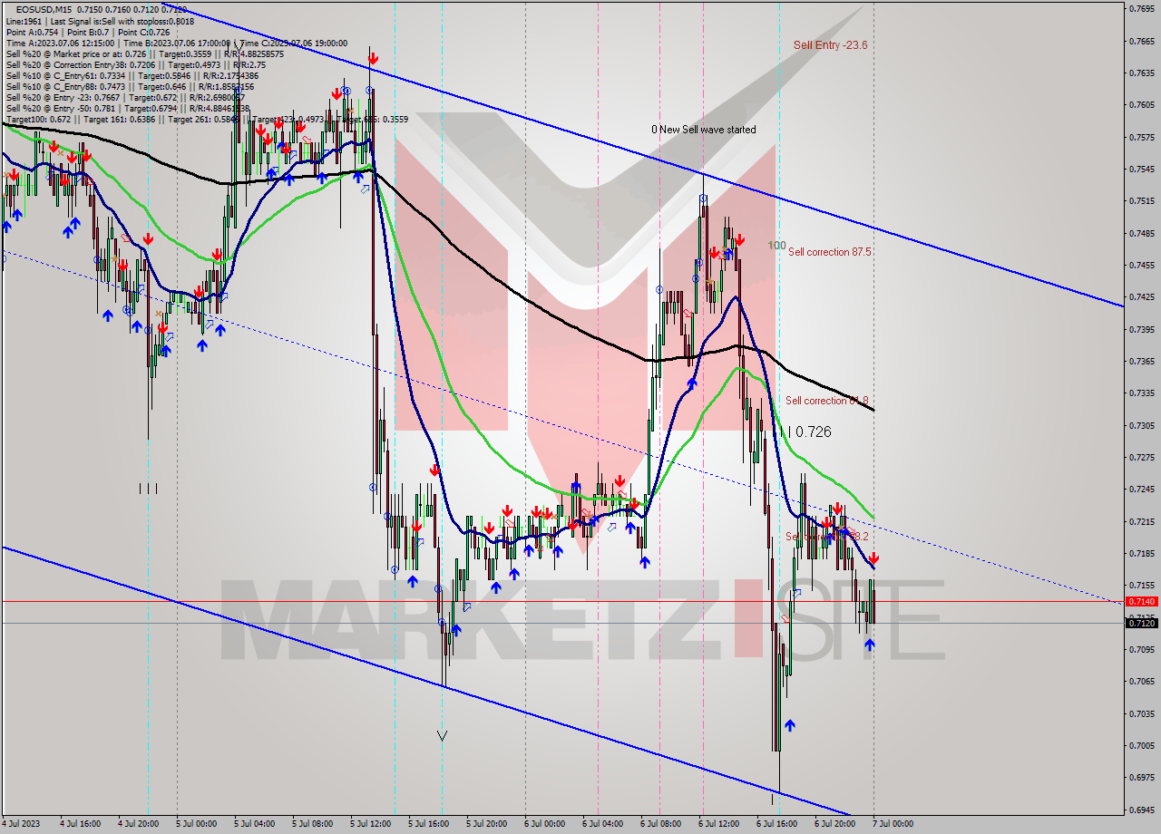Click the 'V' wave marker near bottom

tap(442, 735)
